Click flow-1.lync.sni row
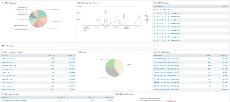This screenshot has width=230, height=102. coord(38,83)
